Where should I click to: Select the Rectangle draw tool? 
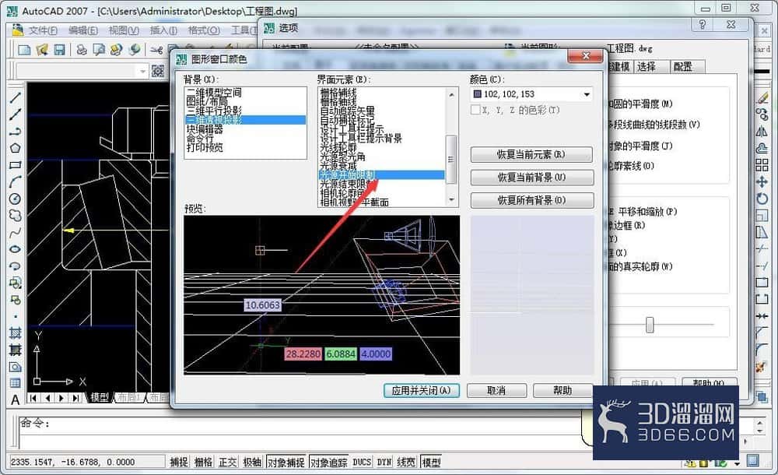(x=16, y=165)
